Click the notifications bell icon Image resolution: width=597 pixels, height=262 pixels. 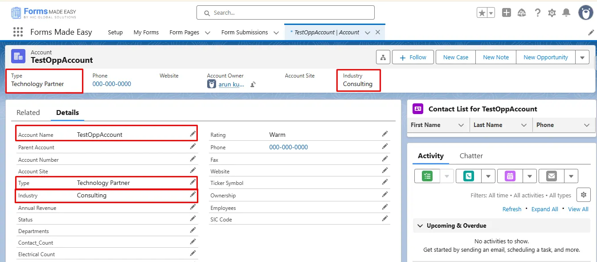pos(566,13)
